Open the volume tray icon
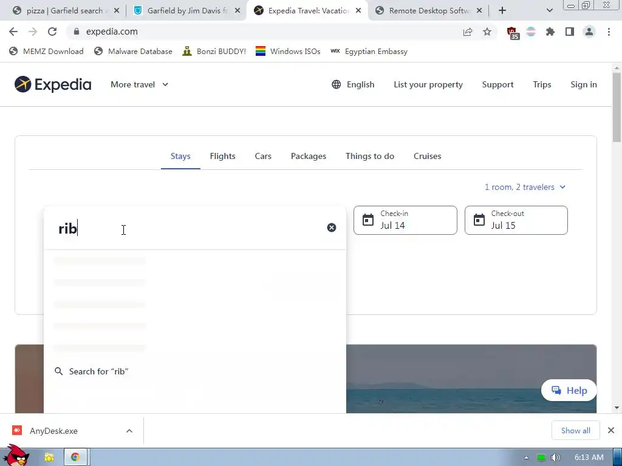The image size is (622, 466). [556, 458]
